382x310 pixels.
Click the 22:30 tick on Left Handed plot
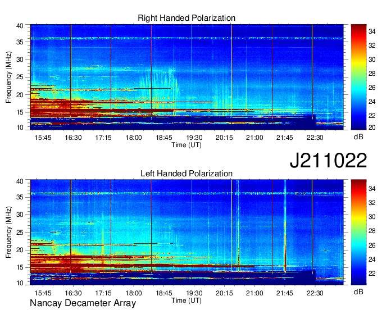[x=315, y=293]
